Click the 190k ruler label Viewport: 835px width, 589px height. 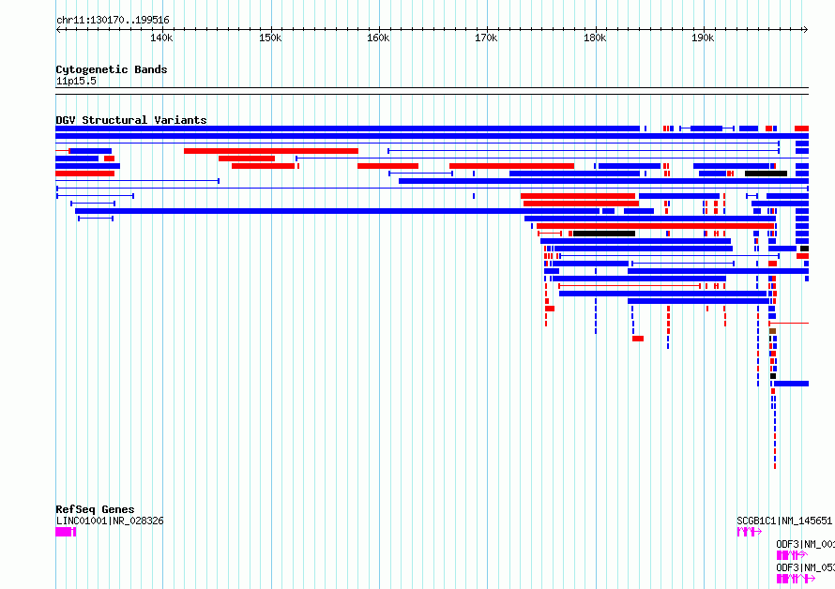703,38
